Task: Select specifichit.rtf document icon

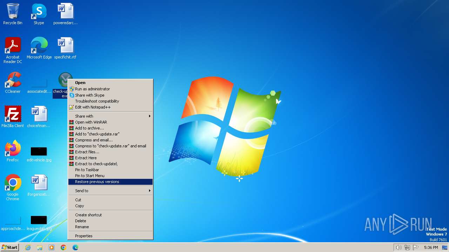Action: click(65, 48)
